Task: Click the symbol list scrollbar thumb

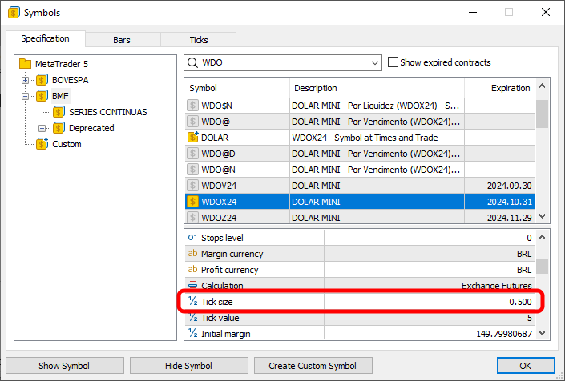Action: coord(542,114)
